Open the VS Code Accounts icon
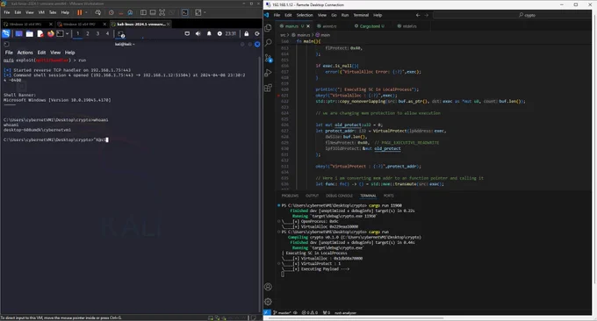597x321 pixels. (x=268, y=287)
